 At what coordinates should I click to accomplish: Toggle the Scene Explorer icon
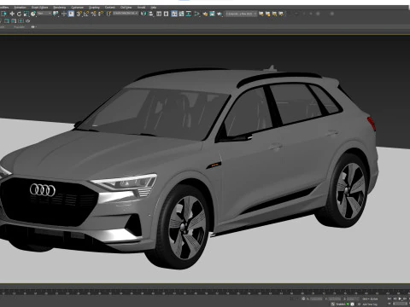click(159, 14)
